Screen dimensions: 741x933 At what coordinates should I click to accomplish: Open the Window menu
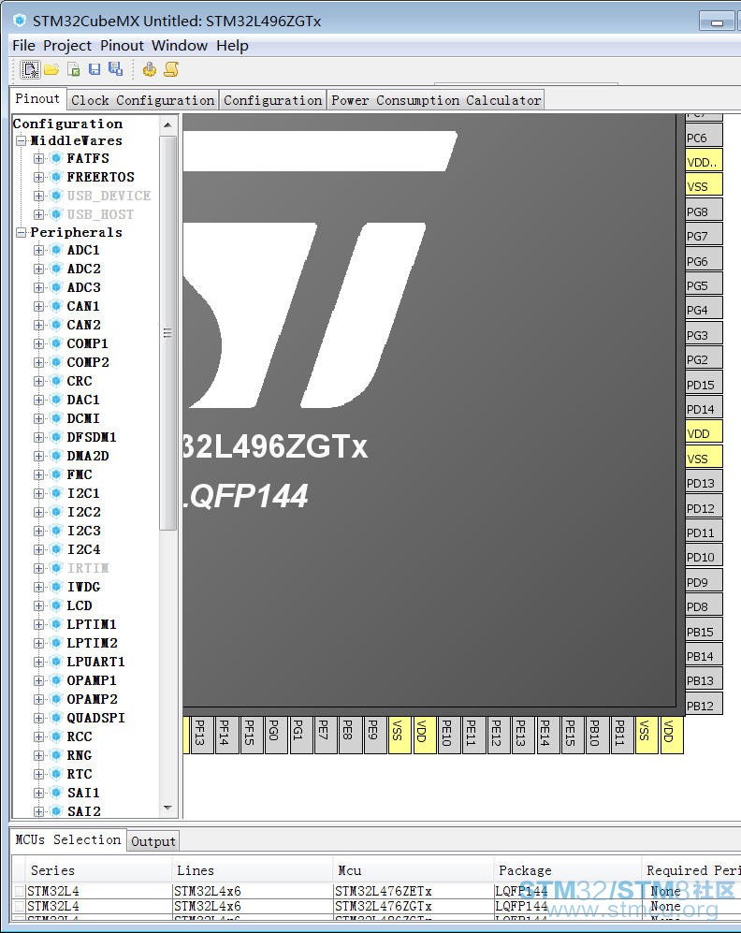(180, 46)
